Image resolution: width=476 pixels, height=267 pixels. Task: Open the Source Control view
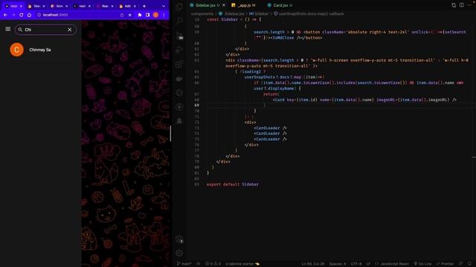click(179, 35)
